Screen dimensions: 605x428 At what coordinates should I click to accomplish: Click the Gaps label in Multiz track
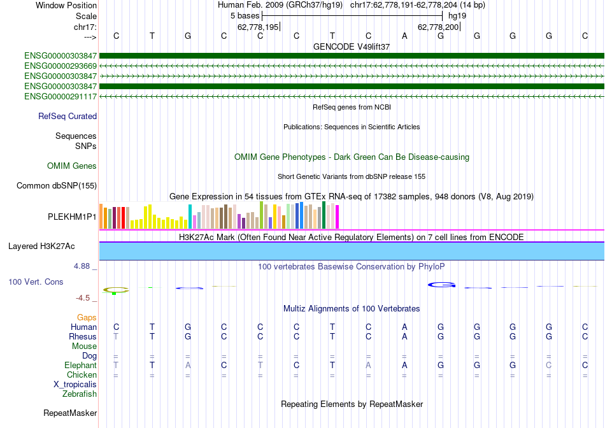tap(87, 317)
